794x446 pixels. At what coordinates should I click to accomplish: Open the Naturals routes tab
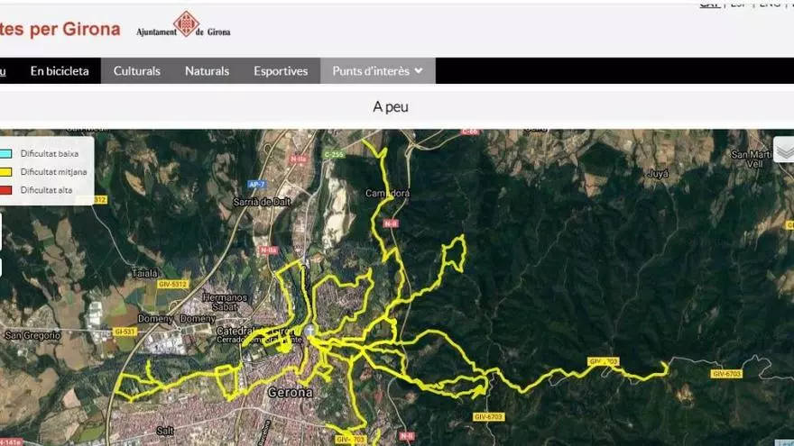[x=208, y=71]
